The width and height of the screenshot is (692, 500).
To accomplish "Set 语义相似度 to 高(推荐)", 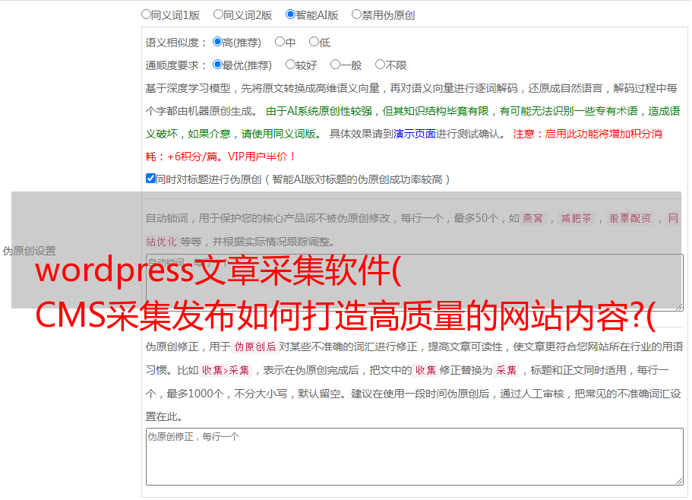I will pos(217,42).
